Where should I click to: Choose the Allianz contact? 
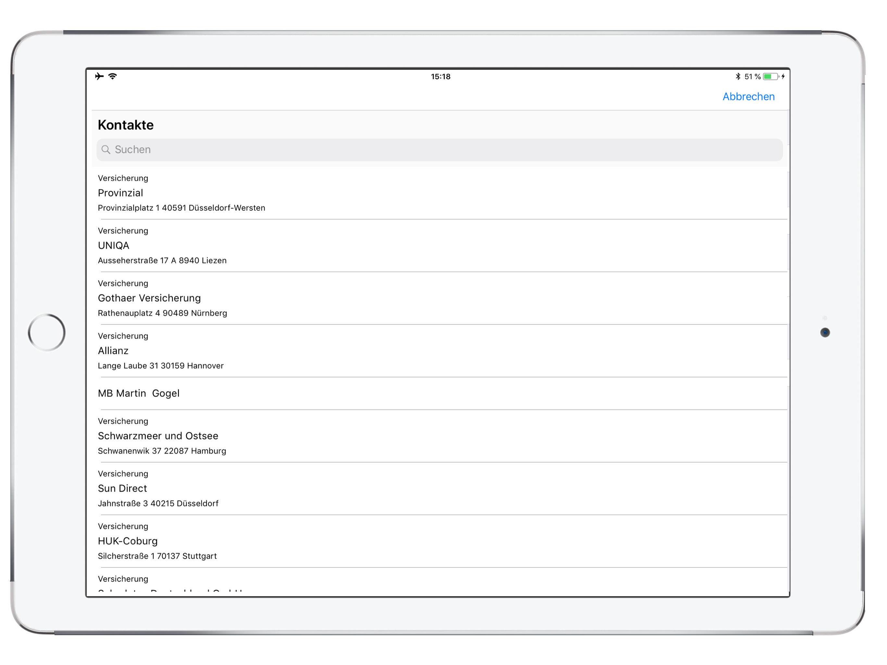click(440, 351)
